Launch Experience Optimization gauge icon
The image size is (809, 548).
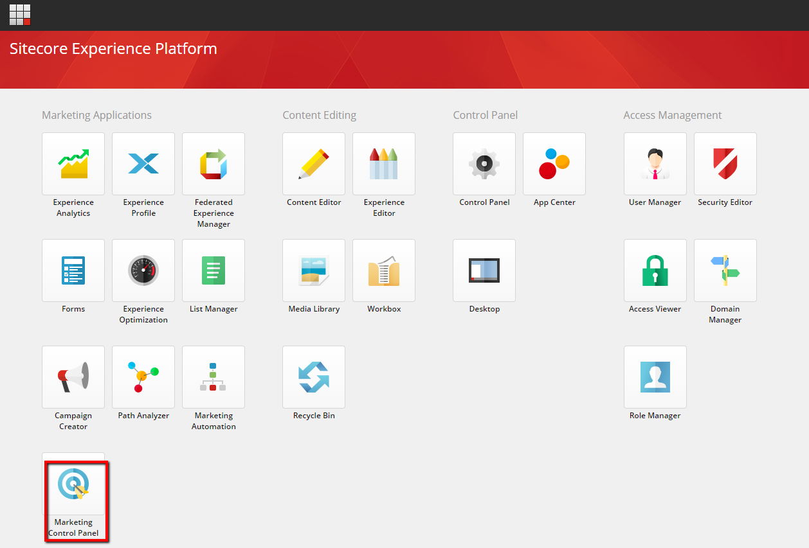[143, 270]
